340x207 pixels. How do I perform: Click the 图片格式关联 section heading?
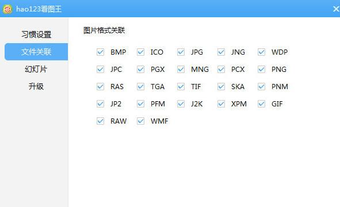point(104,30)
